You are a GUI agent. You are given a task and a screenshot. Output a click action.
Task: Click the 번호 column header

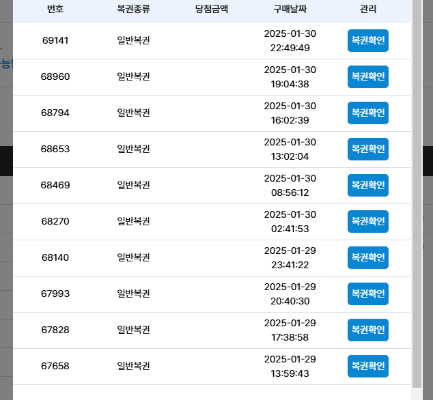tap(55, 9)
